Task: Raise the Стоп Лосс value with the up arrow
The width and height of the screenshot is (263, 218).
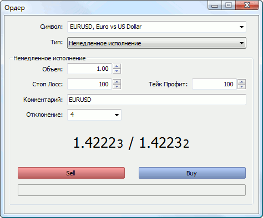Action: (117, 82)
